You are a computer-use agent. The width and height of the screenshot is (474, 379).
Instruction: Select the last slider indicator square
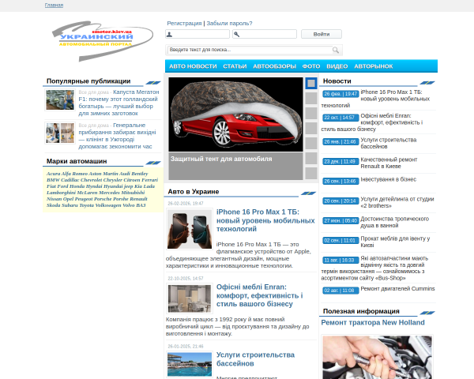[311, 174]
